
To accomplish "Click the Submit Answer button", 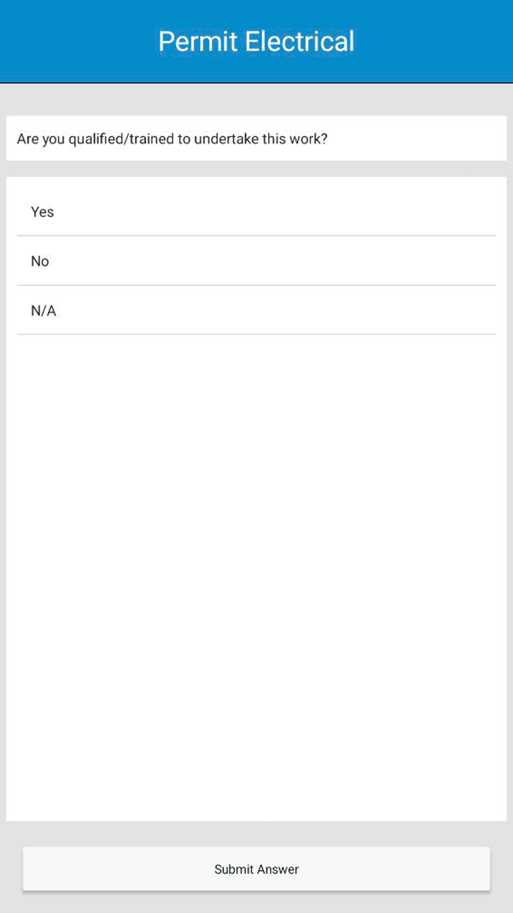I will (x=256, y=869).
